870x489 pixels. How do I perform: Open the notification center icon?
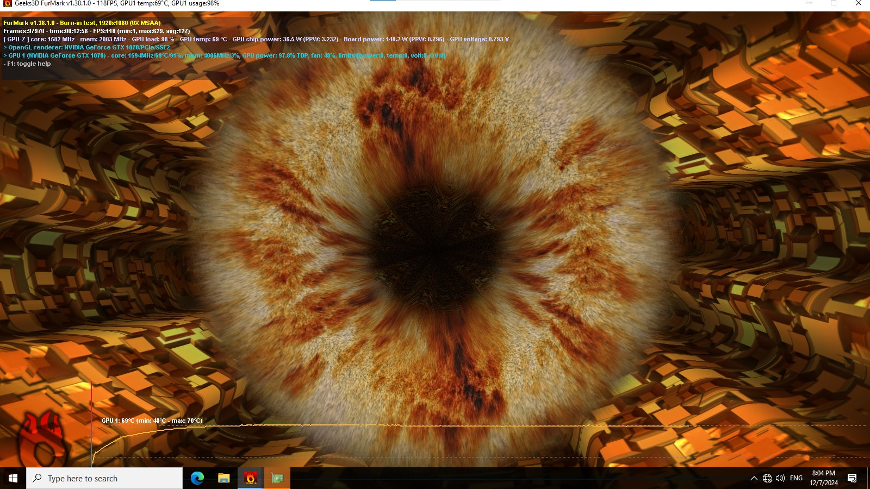[x=852, y=478]
